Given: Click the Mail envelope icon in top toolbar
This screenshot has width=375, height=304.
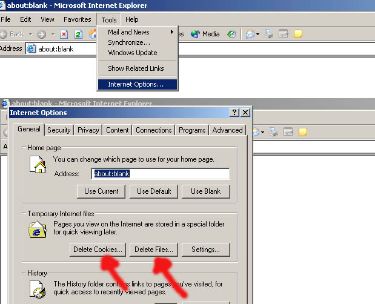Looking at the screenshot, I should pos(250,34).
